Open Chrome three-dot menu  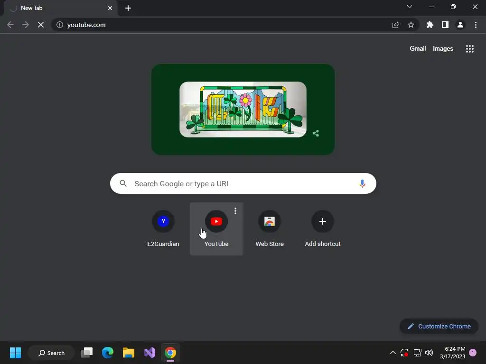[476, 25]
